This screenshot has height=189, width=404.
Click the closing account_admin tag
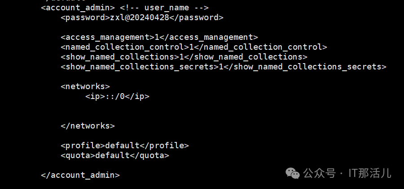(x=80, y=175)
